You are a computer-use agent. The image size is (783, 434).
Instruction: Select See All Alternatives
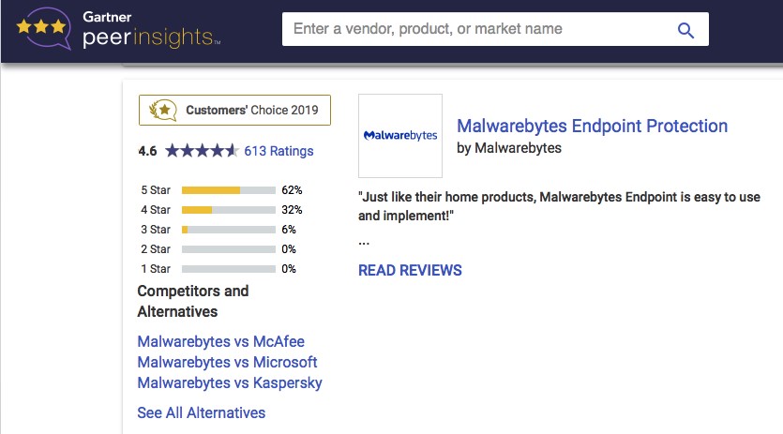(202, 413)
